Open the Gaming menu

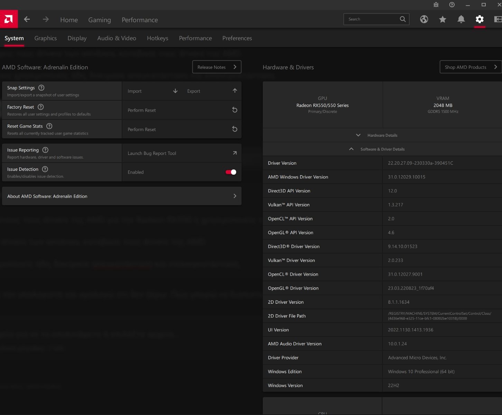coord(100,20)
